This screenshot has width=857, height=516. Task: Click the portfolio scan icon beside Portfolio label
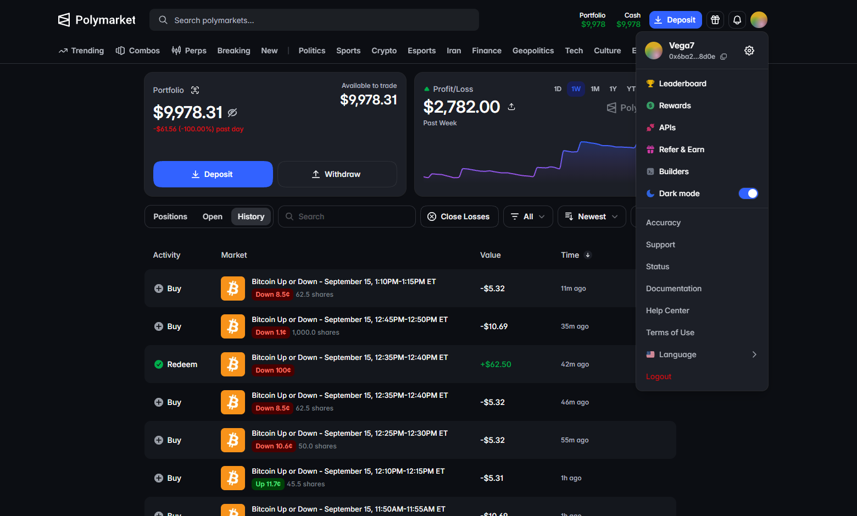(x=195, y=90)
